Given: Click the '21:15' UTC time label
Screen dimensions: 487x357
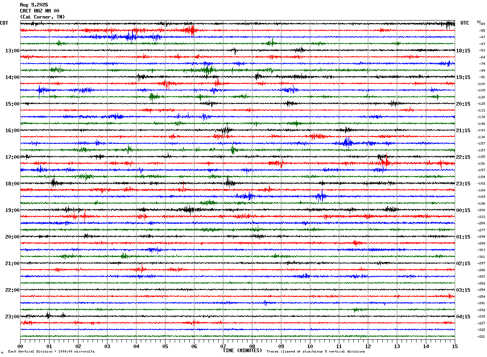Looking at the screenshot, I should 463,131.
